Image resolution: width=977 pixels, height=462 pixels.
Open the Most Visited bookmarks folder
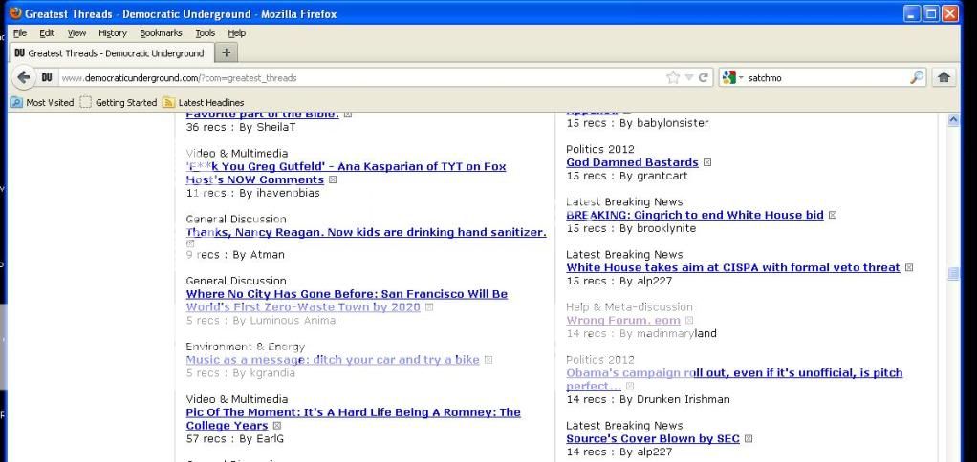[42, 102]
